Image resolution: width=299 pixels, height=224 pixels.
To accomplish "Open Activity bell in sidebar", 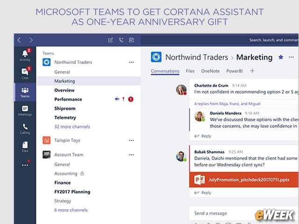I will coord(25,55).
